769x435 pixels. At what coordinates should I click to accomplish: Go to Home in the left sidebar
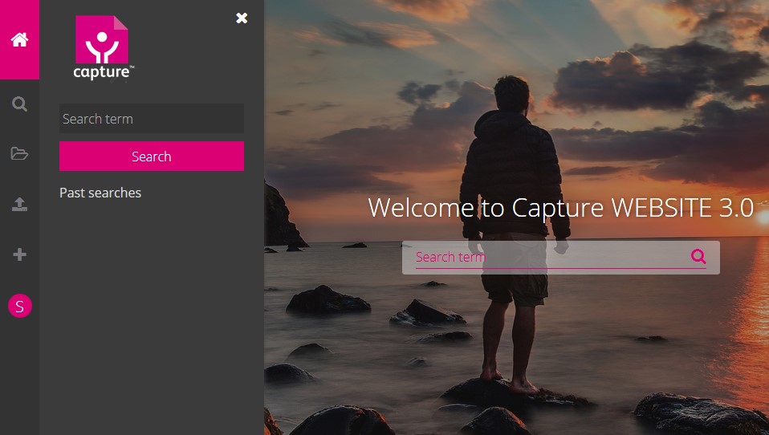(x=19, y=39)
